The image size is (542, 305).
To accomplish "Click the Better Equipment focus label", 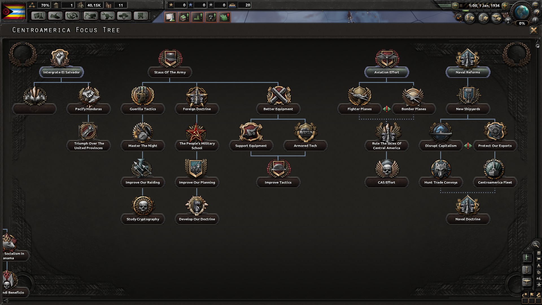I will point(278,109).
